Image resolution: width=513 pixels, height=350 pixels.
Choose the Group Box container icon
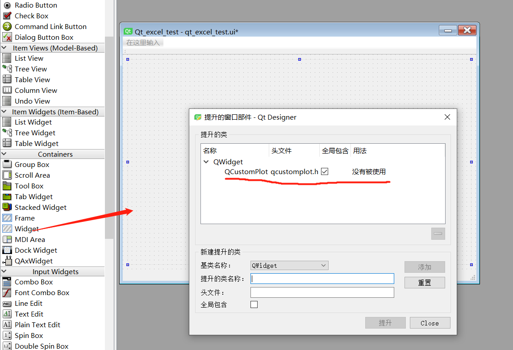point(7,165)
